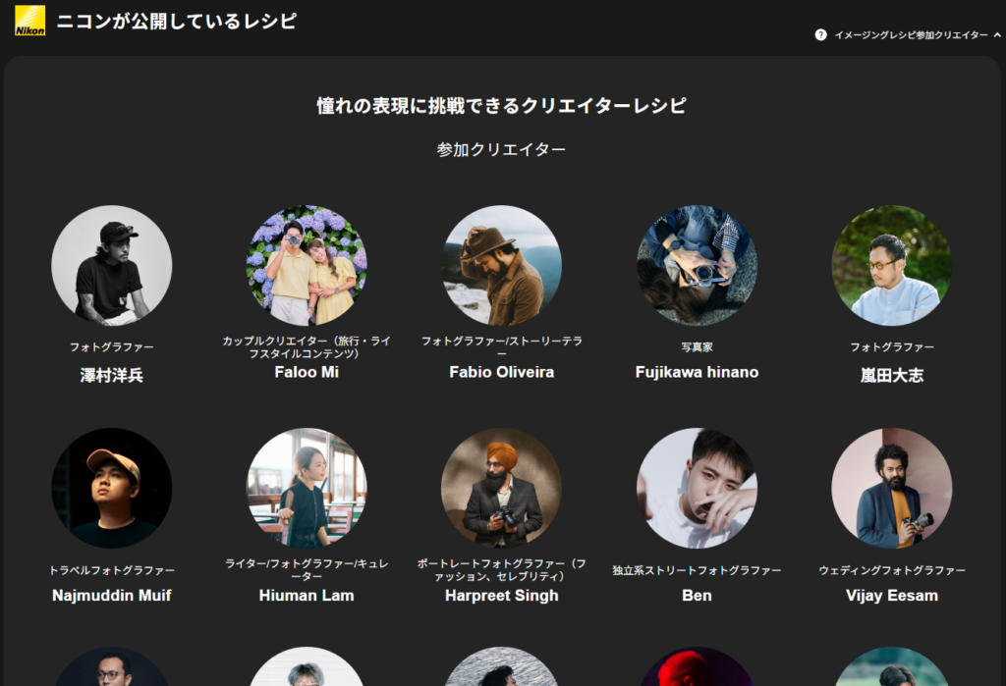Open Harpreet Singh's portrait thumbnail
The width and height of the screenshot is (1006, 686).
(501, 488)
